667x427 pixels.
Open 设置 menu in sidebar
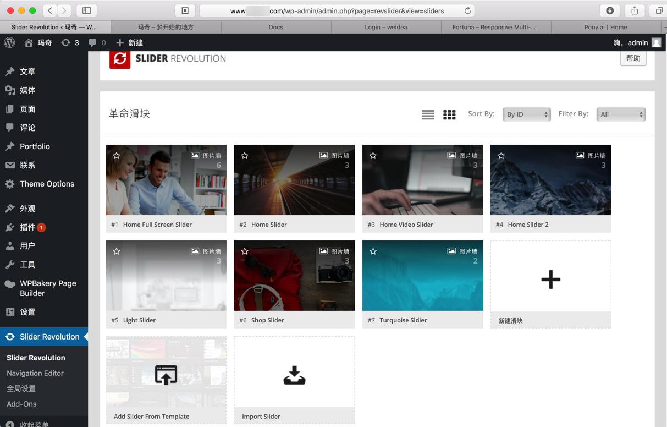(x=44, y=312)
